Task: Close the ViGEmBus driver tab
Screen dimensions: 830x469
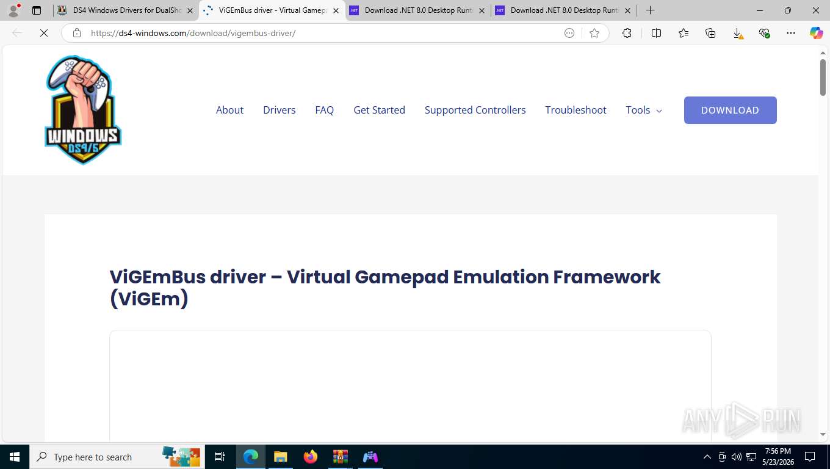Action: tap(336, 10)
